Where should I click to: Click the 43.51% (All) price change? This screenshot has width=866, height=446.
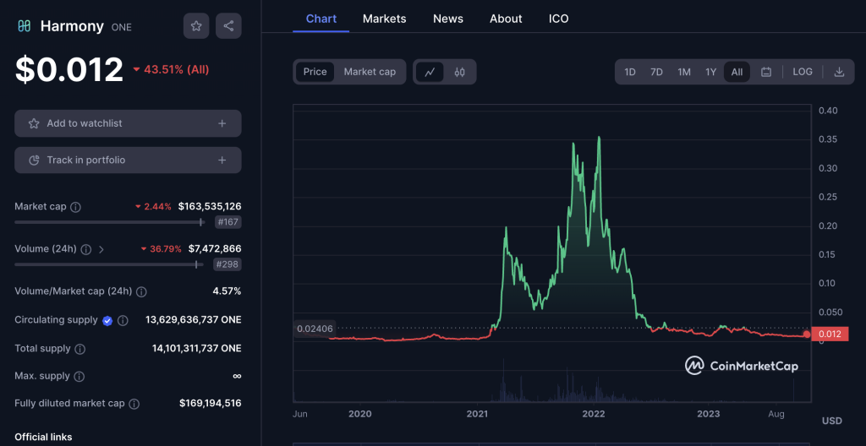click(x=171, y=69)
